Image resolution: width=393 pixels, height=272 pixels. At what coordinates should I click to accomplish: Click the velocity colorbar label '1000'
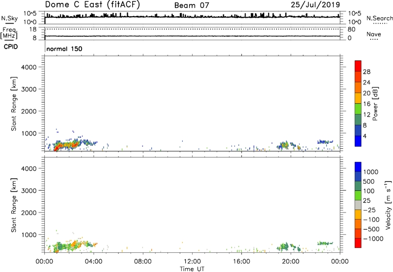click(371, 172)
